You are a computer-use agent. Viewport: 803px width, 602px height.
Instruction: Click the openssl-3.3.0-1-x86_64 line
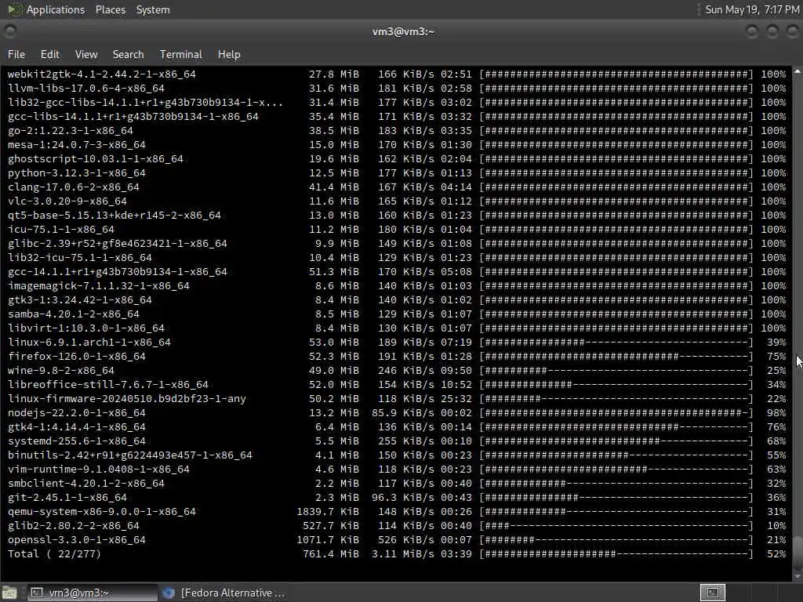click(x=397, y=539)
